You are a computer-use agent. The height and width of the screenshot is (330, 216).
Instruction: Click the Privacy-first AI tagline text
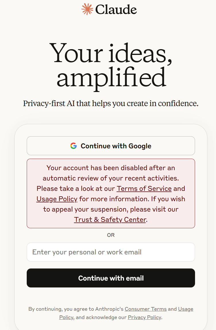click(x=111, y=103)
